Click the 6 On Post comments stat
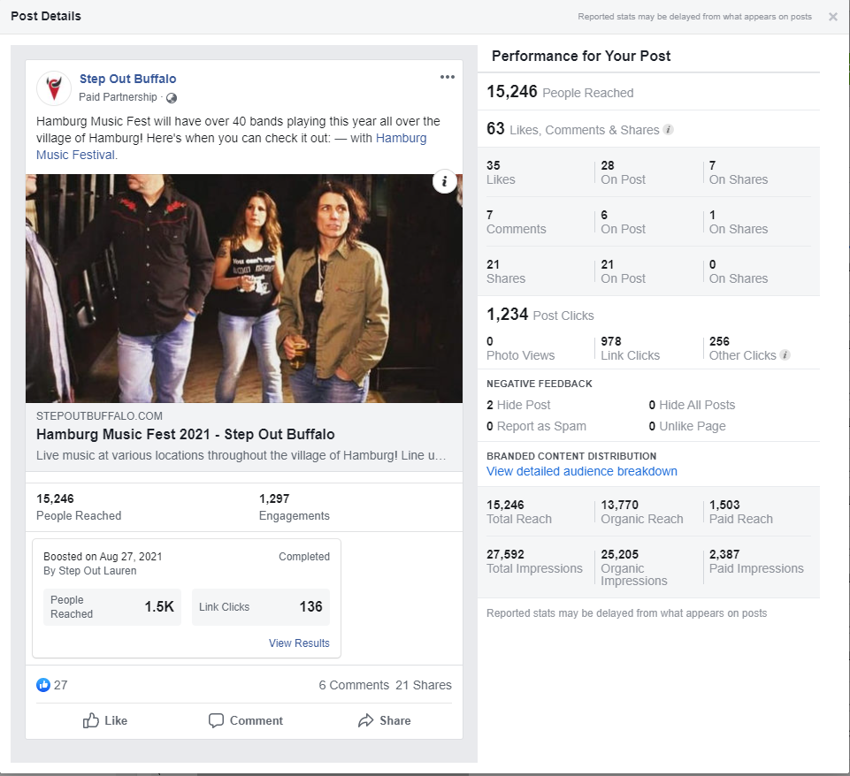Image resolution: width=850 pixels, height=776 pixels. pos(623,222)
